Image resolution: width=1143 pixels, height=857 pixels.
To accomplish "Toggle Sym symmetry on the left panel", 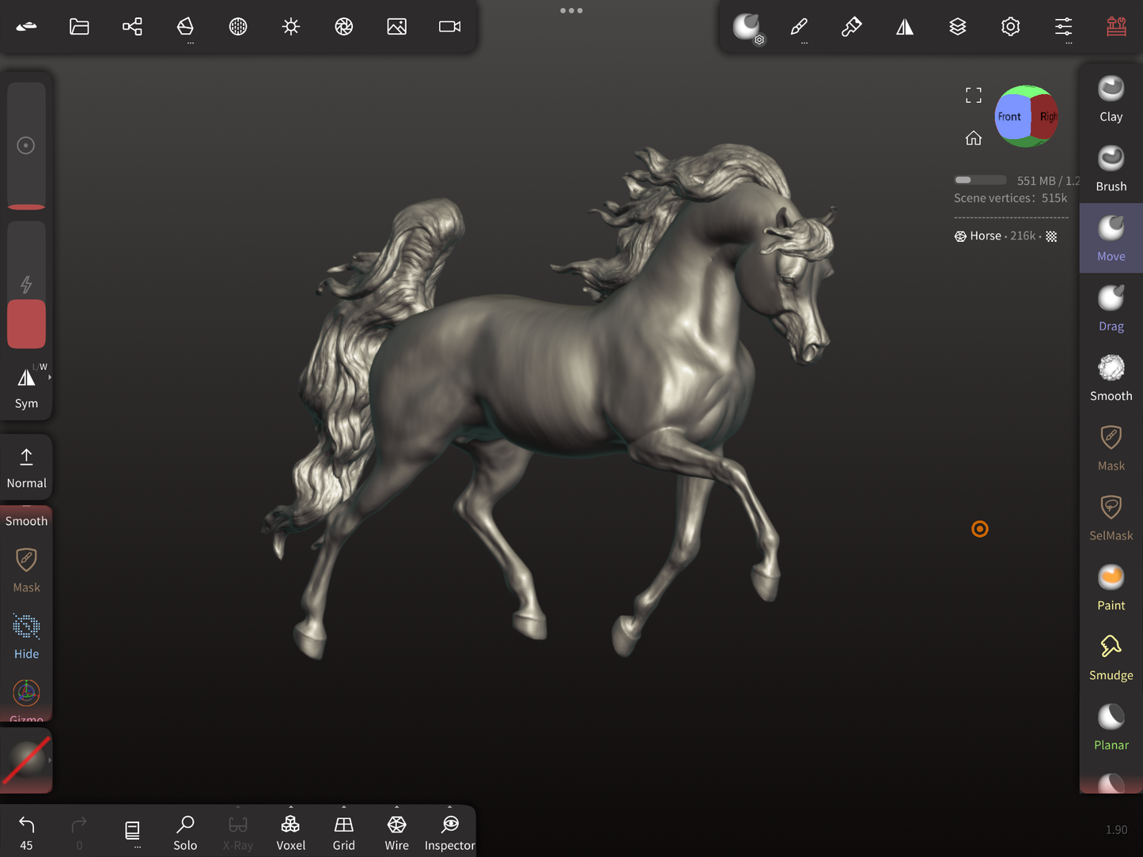I will (26, 387).
